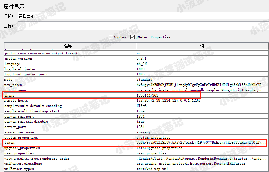Select the user.properties property name
The width and height of the screenshot is (269, 172).
(19, 153)
